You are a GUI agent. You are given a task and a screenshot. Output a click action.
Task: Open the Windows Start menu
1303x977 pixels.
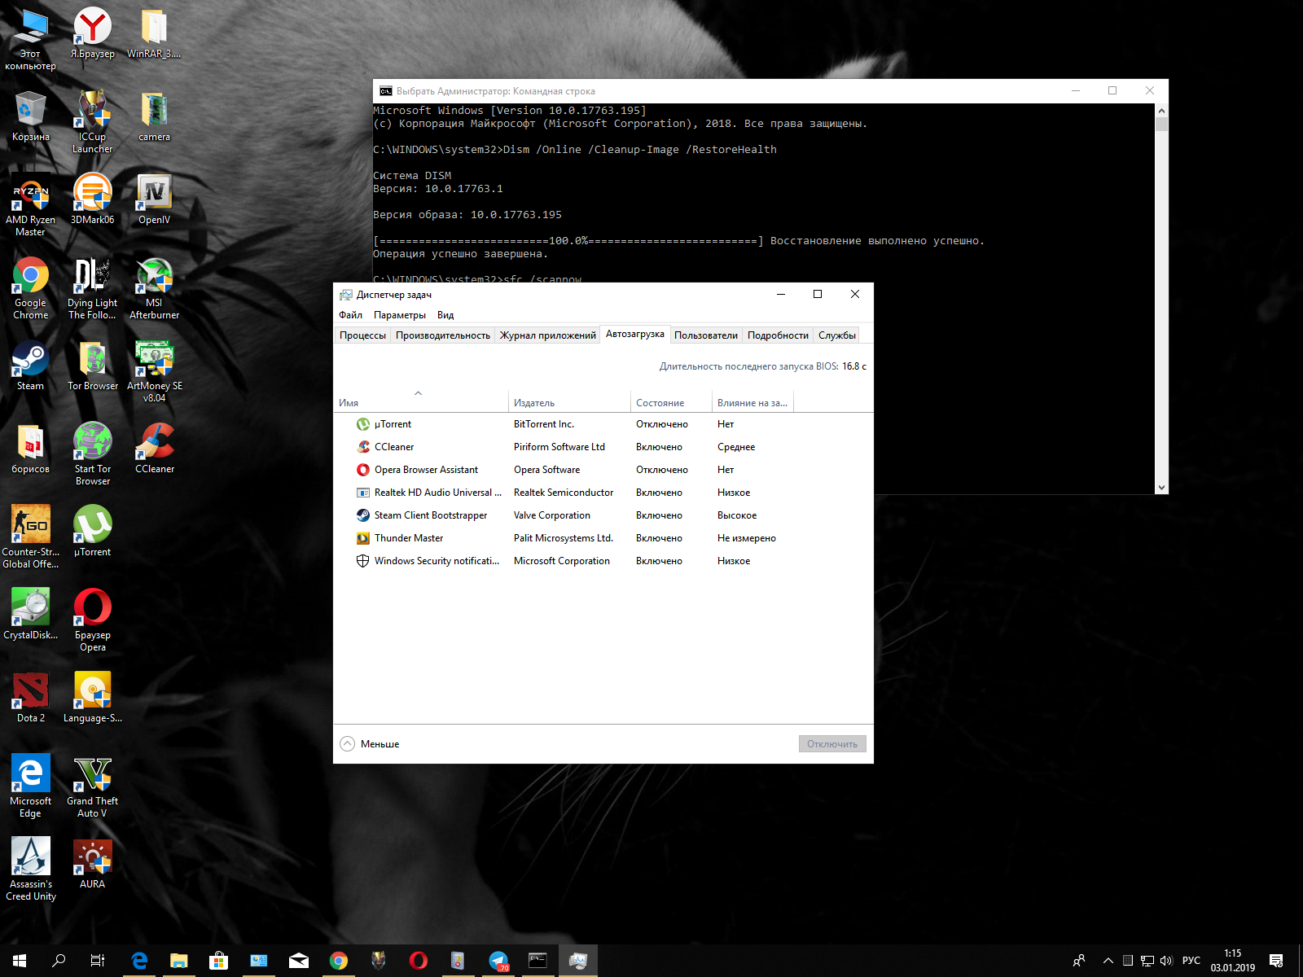(20, 961)
